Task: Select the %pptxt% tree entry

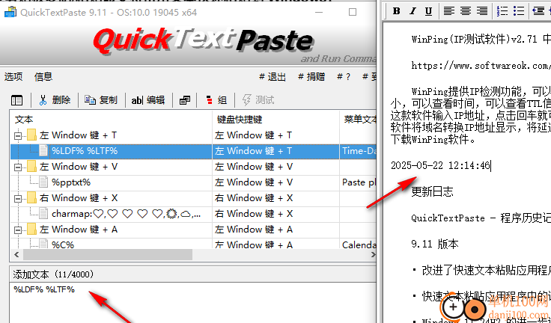Action: click(71, 182)
